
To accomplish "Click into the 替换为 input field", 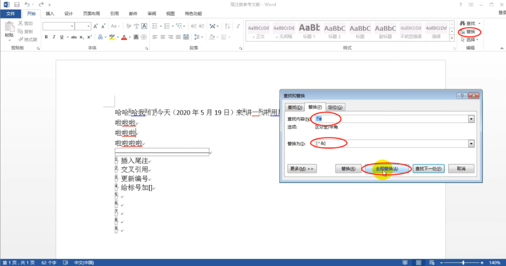I will [x=394, y=144].
